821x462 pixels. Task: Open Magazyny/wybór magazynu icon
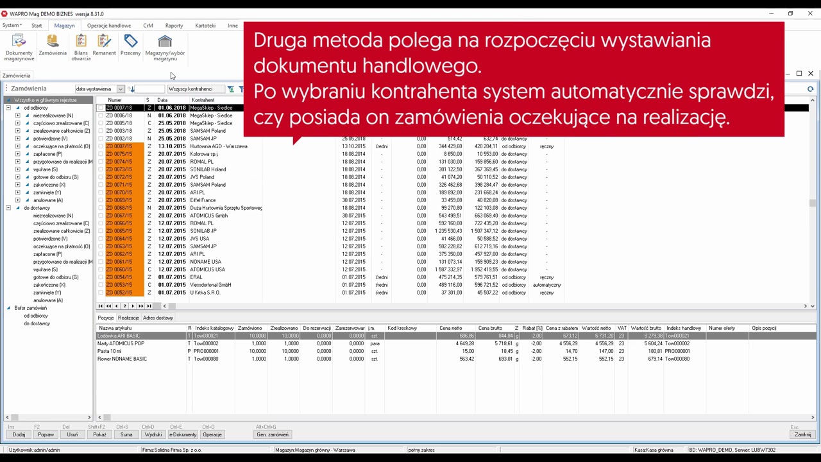tap(165, 47)
